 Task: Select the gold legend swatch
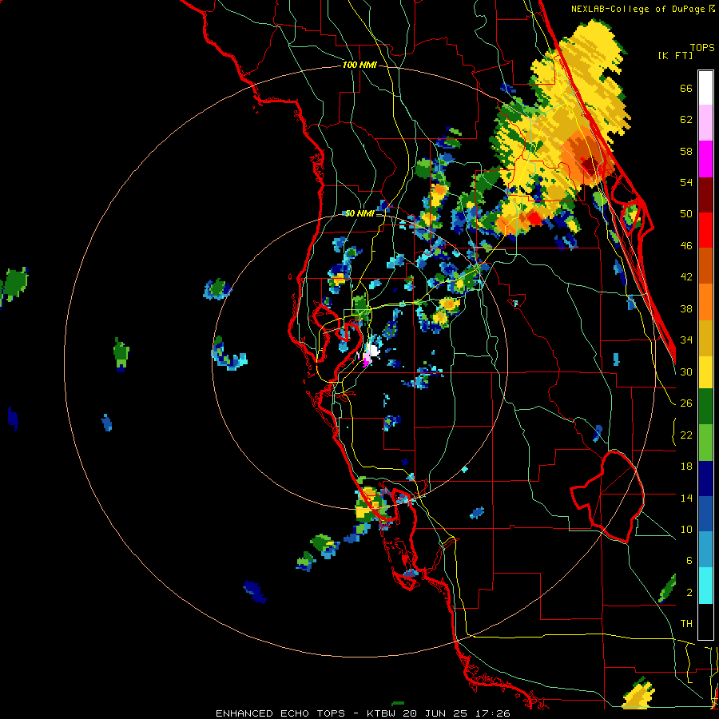click(x=705, y=338)
